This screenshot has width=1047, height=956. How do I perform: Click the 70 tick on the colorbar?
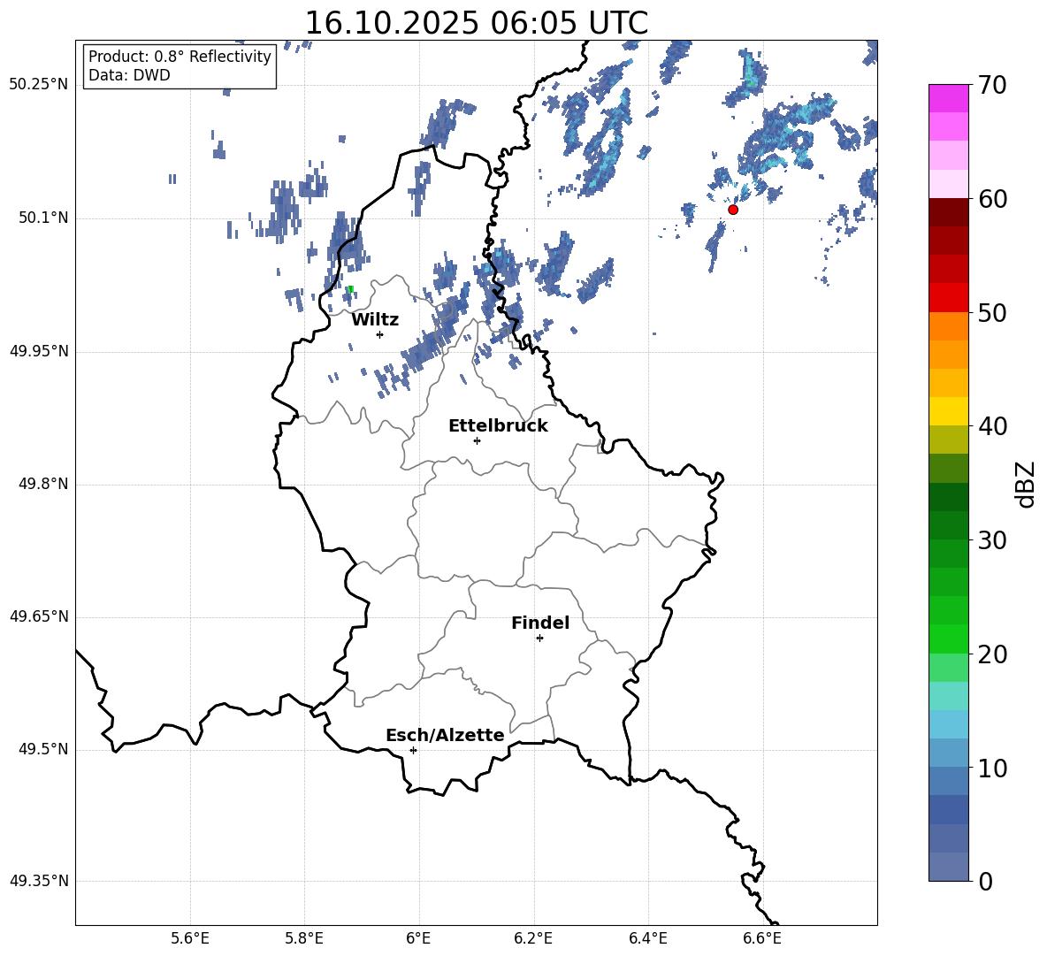pyautogui.click(x=992, y=85)
